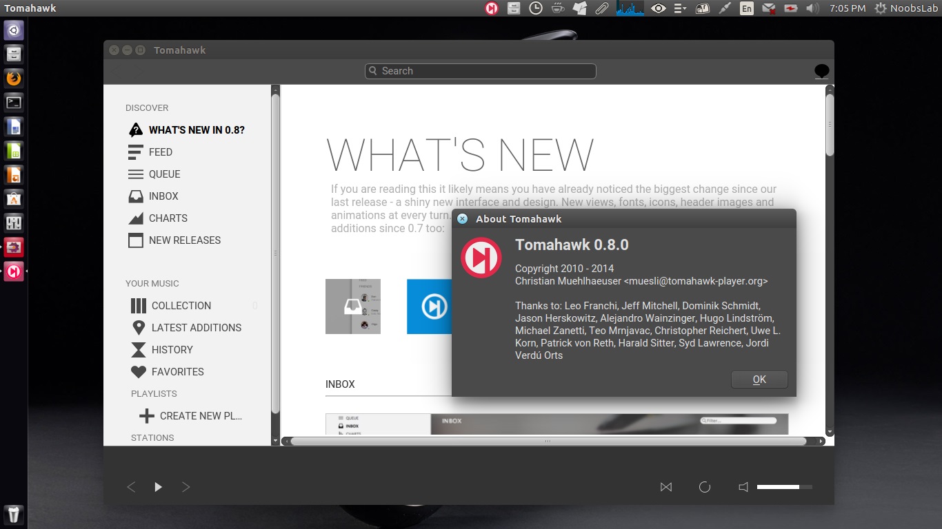
Task: Show Latest Additions
Action: pyautogui.click(x=186, y=327)
